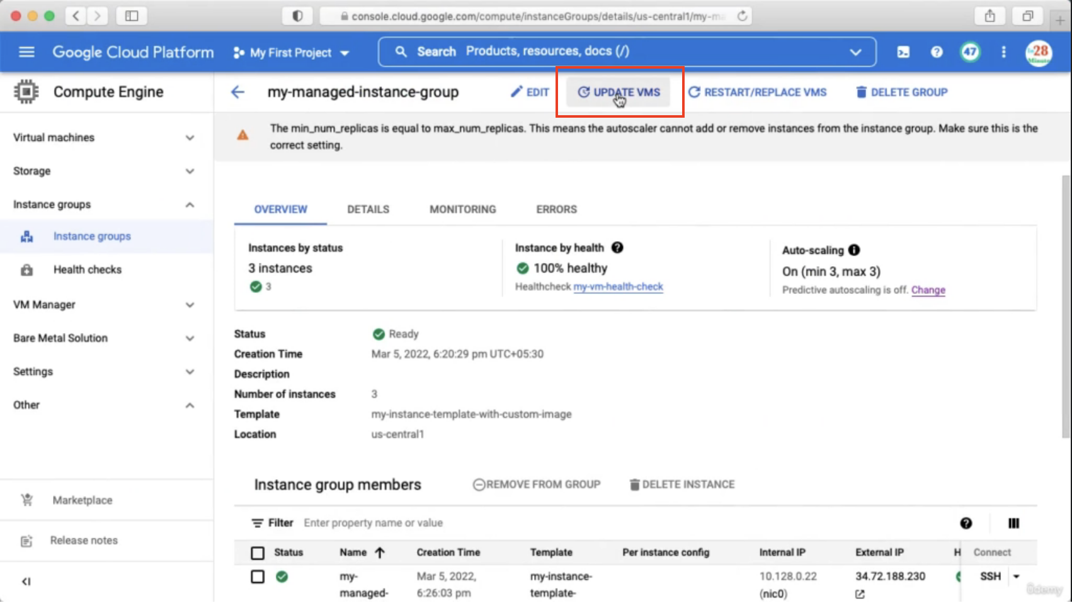Screen dimensions: 1072x603
Task: Toggle Safari sidebar button
Action: (x=132, y=16)
